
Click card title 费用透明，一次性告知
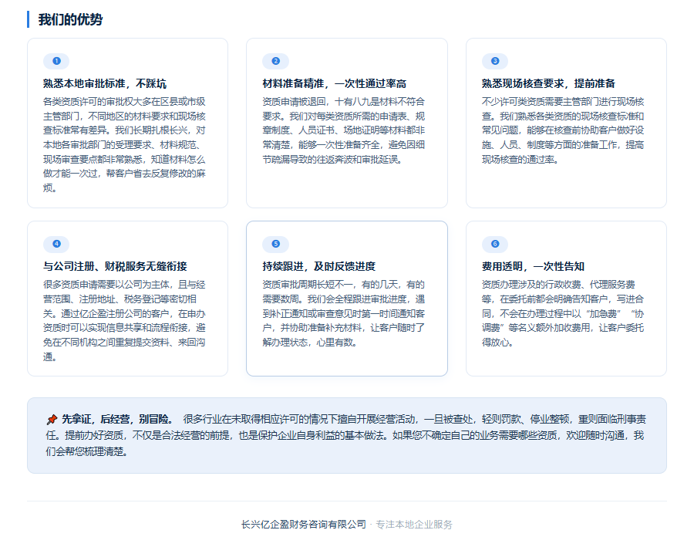click(x=533, y=266)
